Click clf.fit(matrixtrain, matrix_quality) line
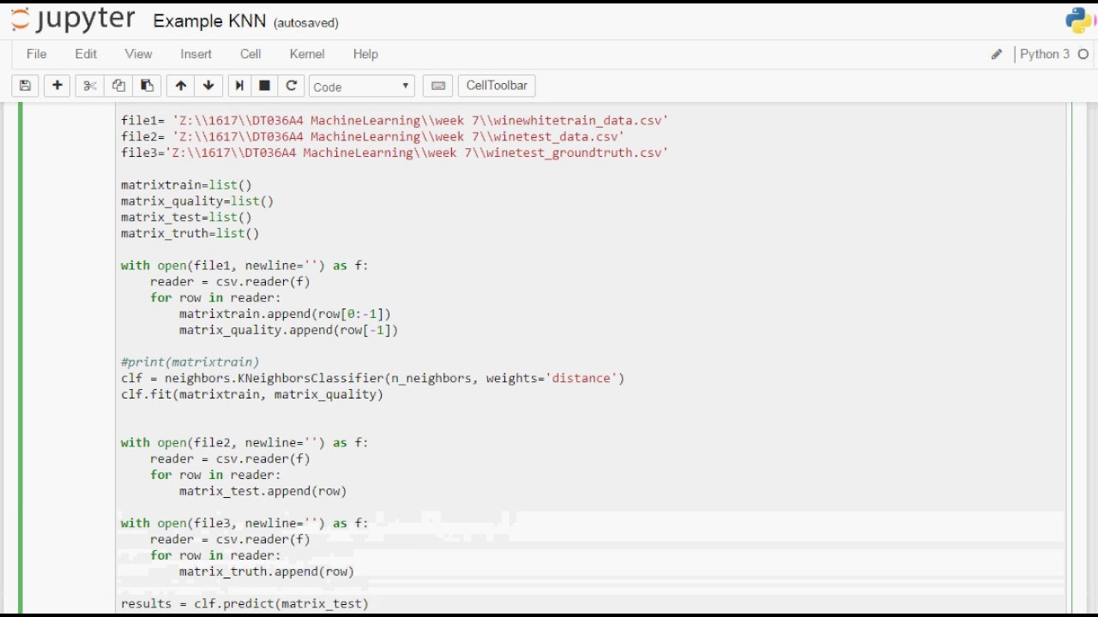The height and width of the screenshot is (617, 1098). pyautogui.click(x=252, y=395)
